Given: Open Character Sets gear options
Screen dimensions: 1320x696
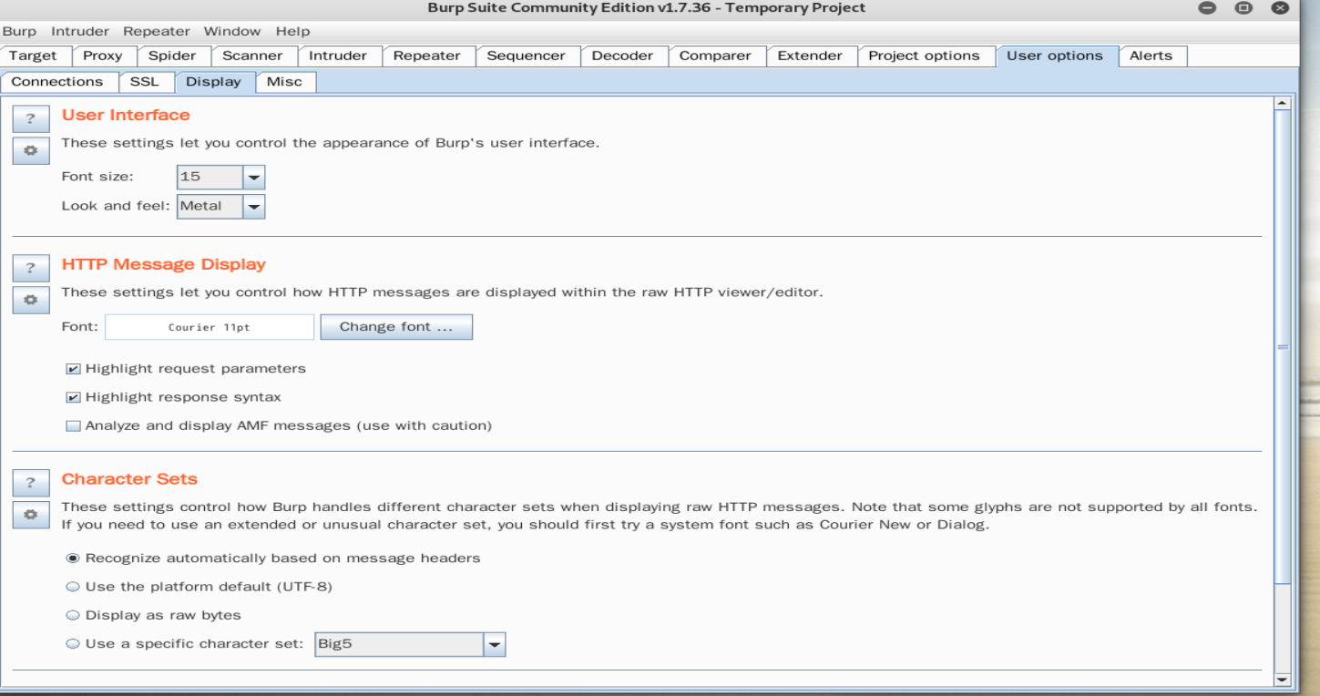Looking at the screenshot, I should (x=30, y=514).
